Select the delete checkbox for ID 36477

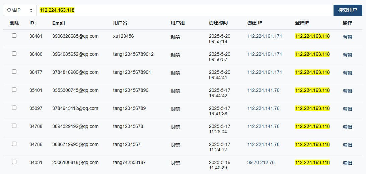14,72
